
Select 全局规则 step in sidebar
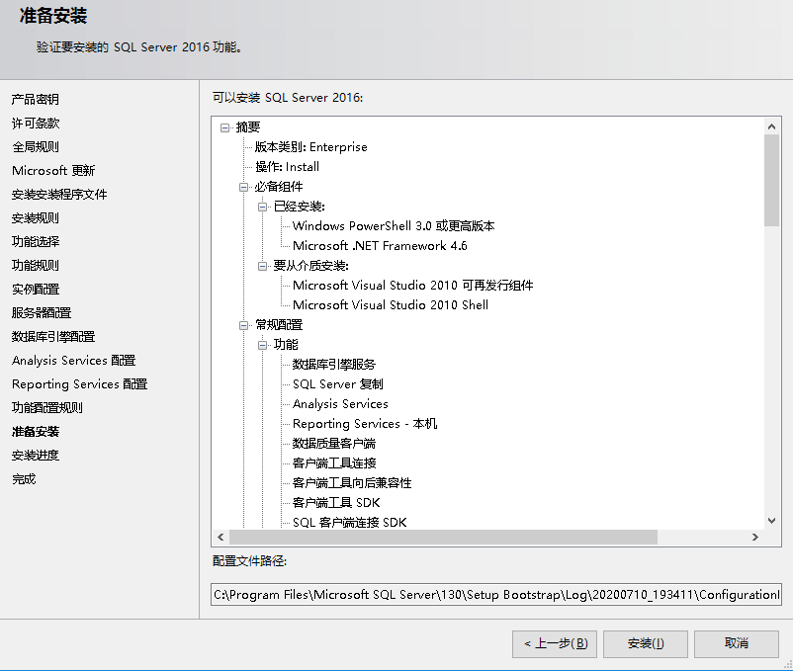click(36, 147)
